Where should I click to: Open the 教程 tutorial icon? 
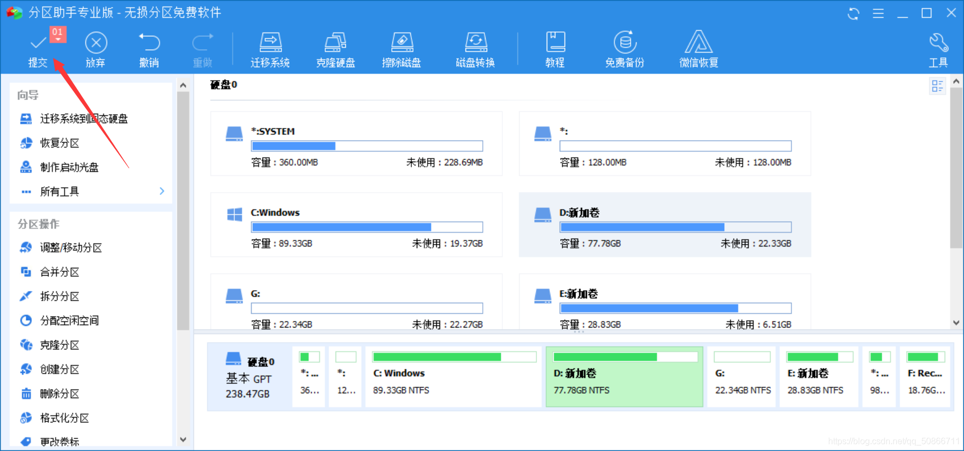[x=555, y=43]
